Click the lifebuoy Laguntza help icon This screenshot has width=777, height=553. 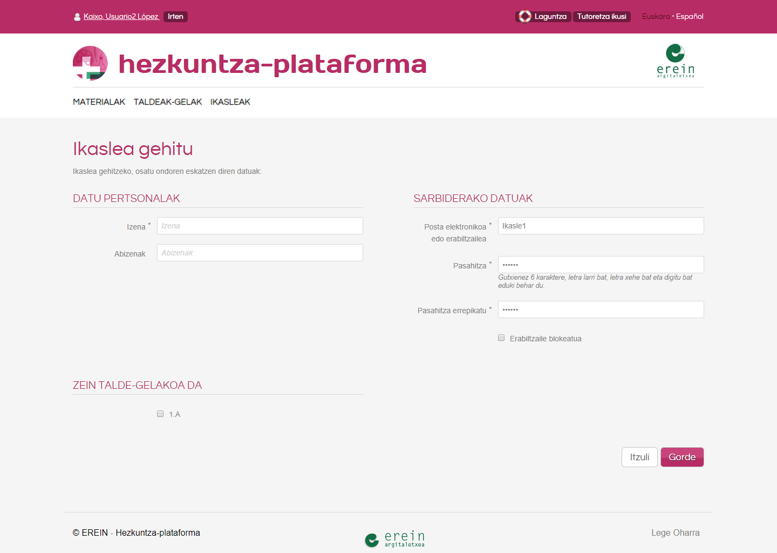(x=524, y=17)
